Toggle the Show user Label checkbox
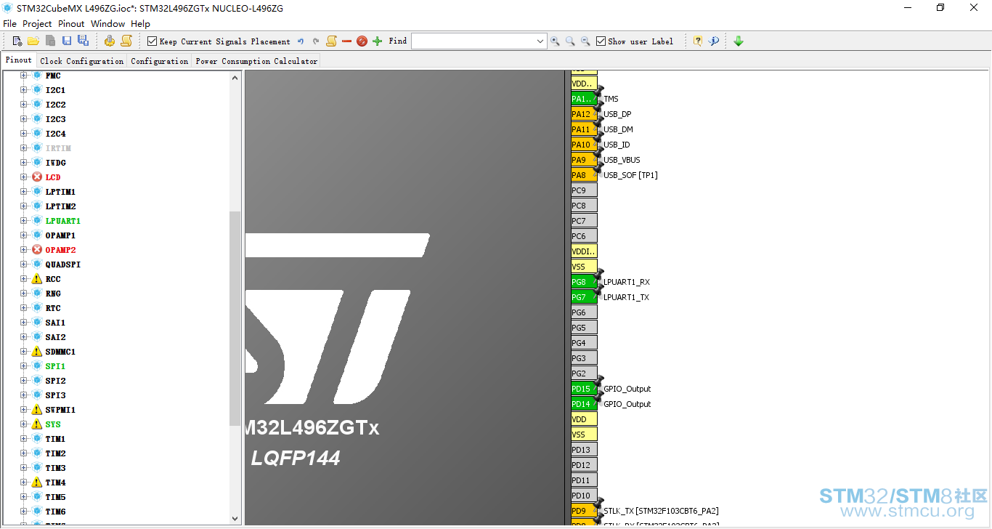The image size is (992, 529). click(601, 41)
